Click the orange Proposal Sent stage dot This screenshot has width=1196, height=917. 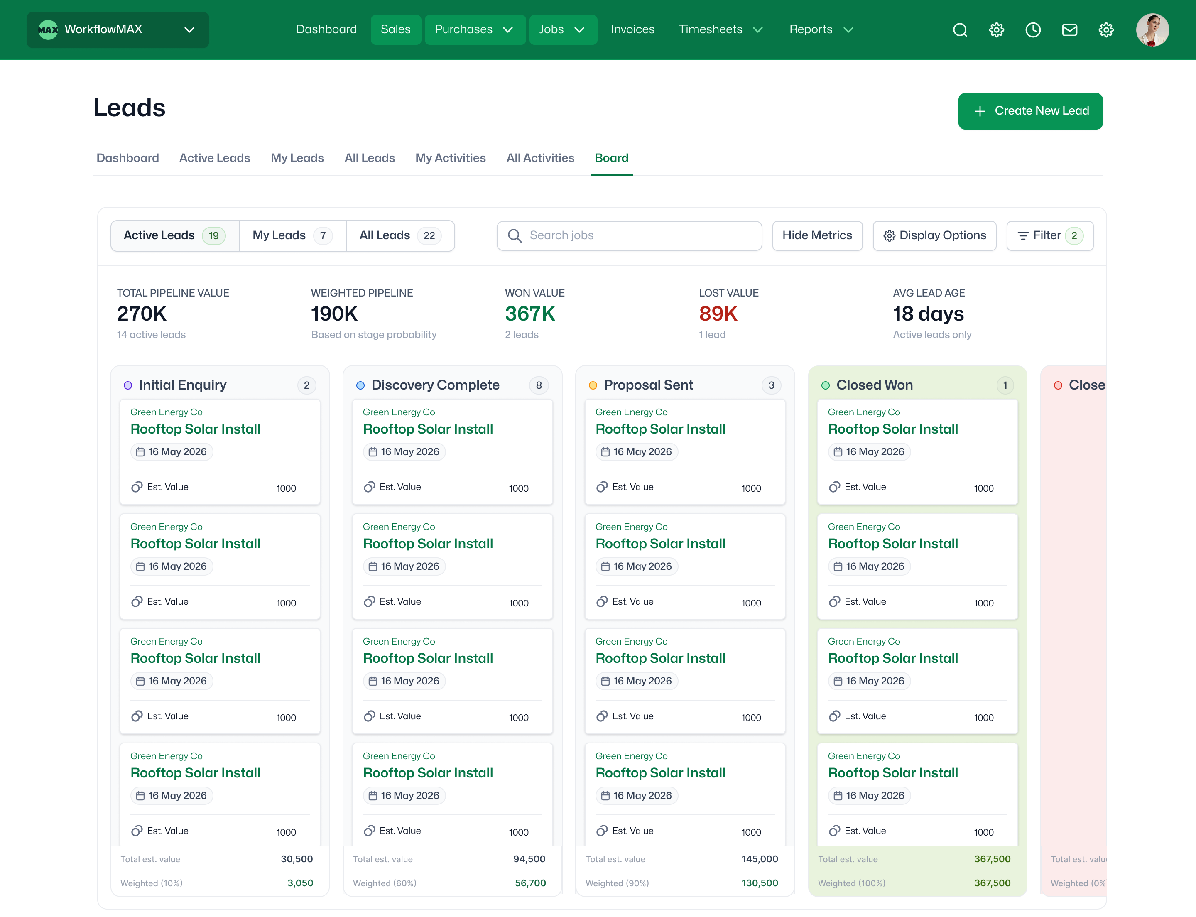(593, 385)
